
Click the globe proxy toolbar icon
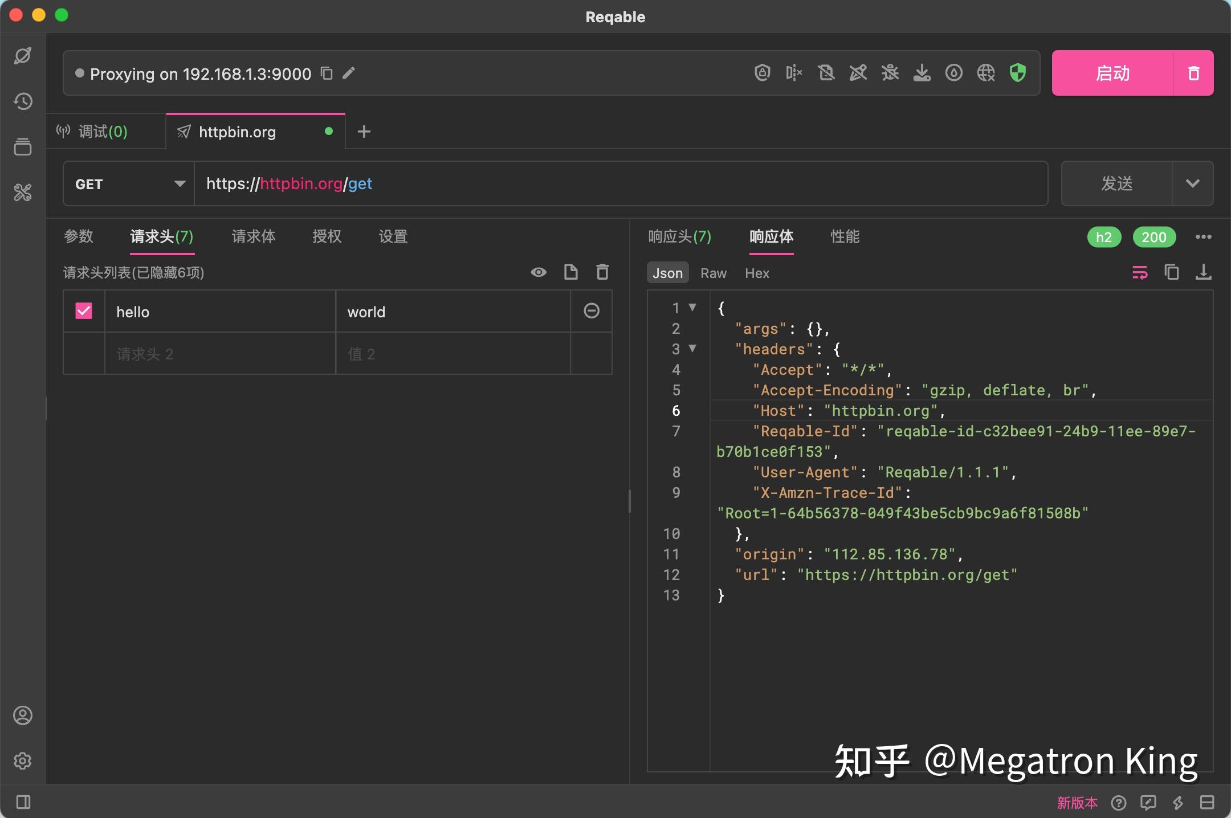tap(985, 73)
